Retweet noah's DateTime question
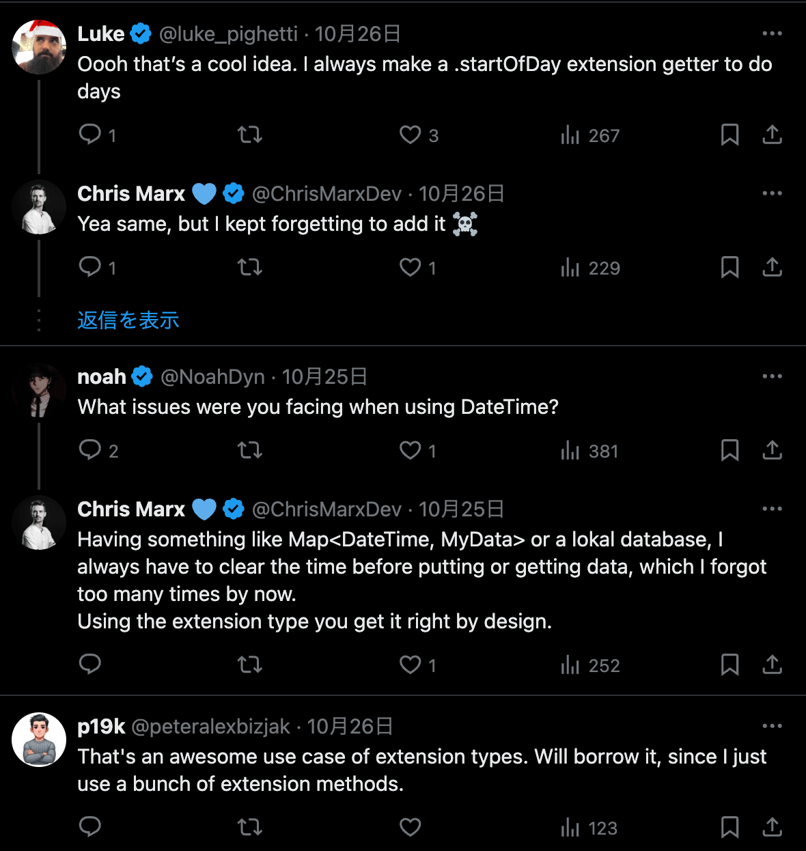The width and height of the screenshot is (806, 851). 250,451
